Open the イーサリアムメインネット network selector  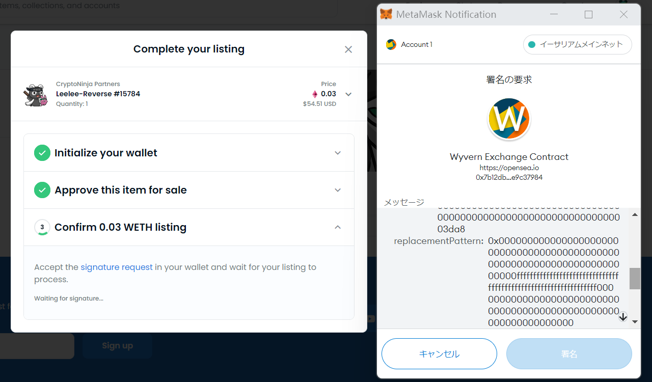[x=578, y=44]
